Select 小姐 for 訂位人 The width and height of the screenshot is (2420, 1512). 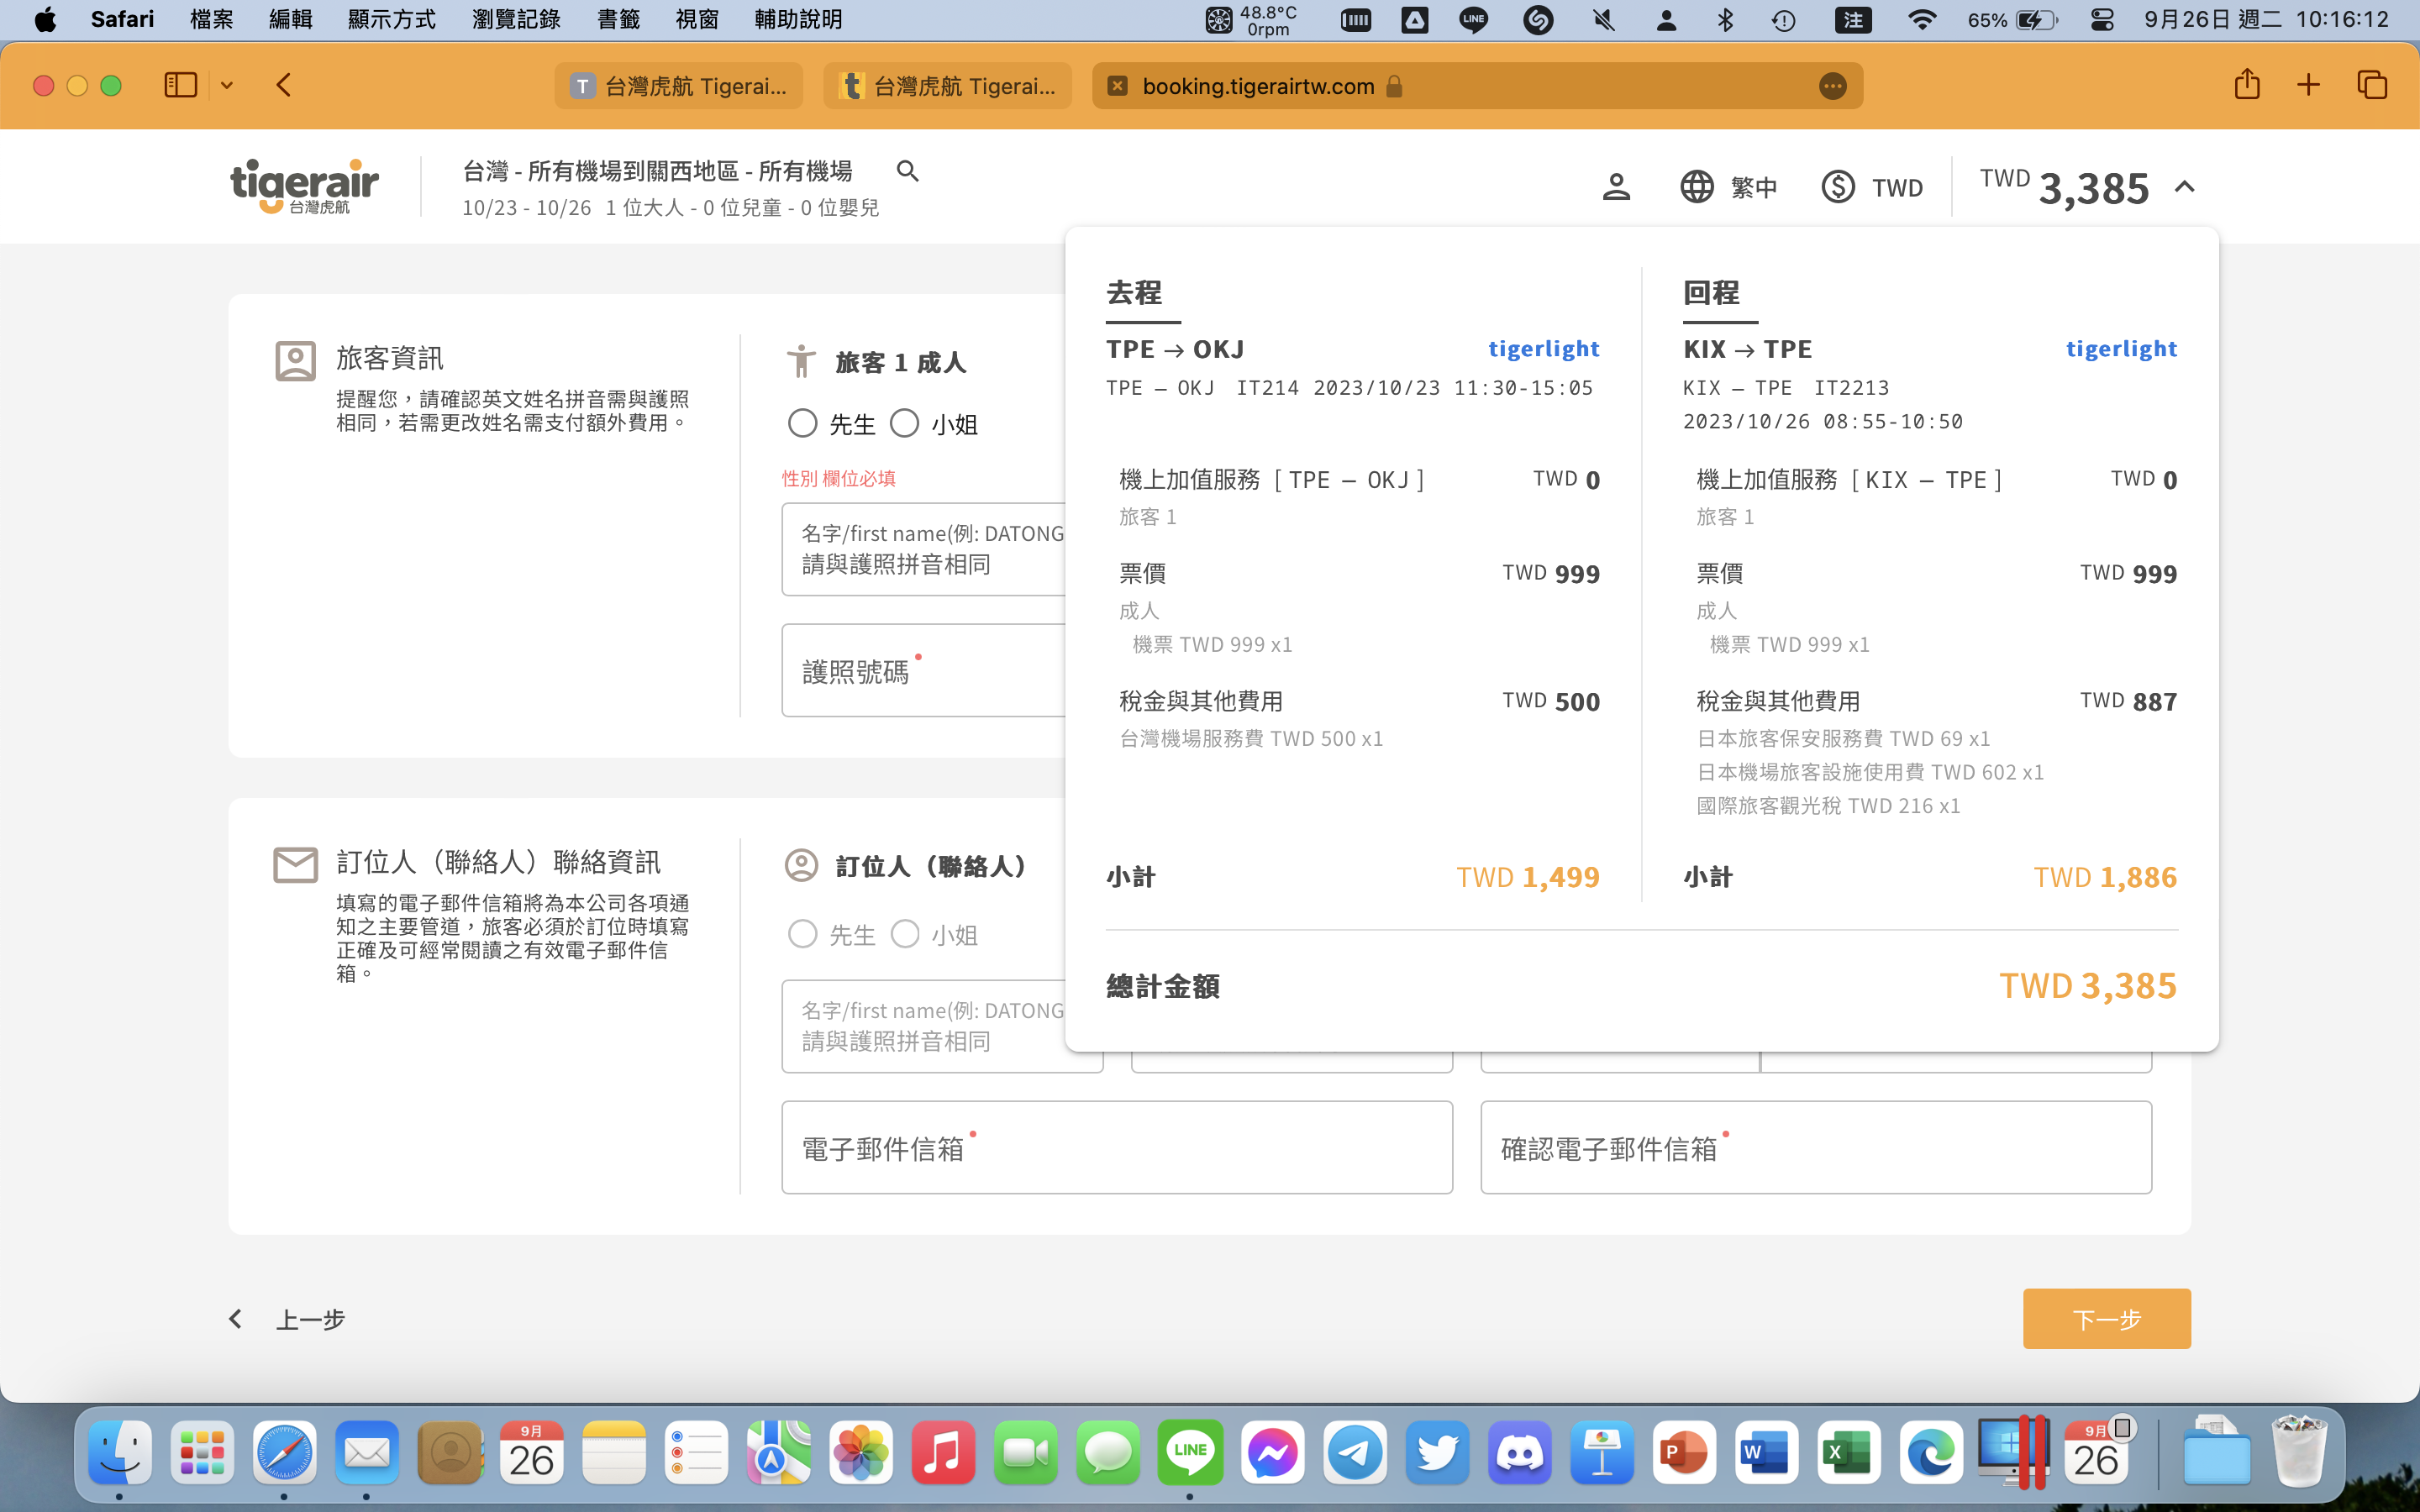pyautogui.click(x=904, y=934)
